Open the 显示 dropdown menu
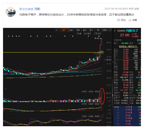Screen dimensions: 147x129 coord(92,30)
